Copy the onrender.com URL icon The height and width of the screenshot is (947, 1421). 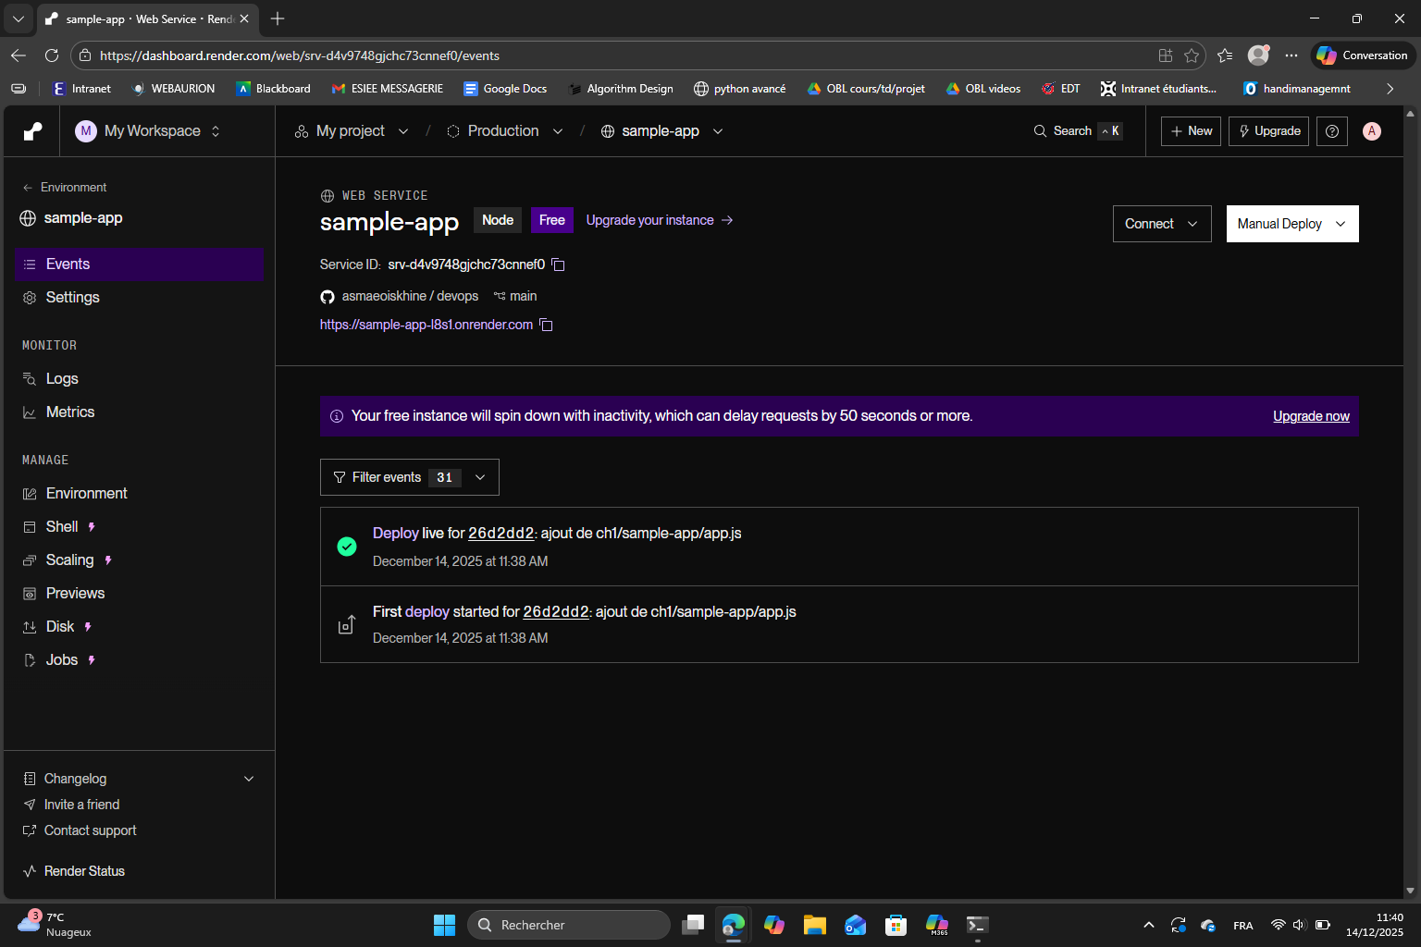coord(546,325)
